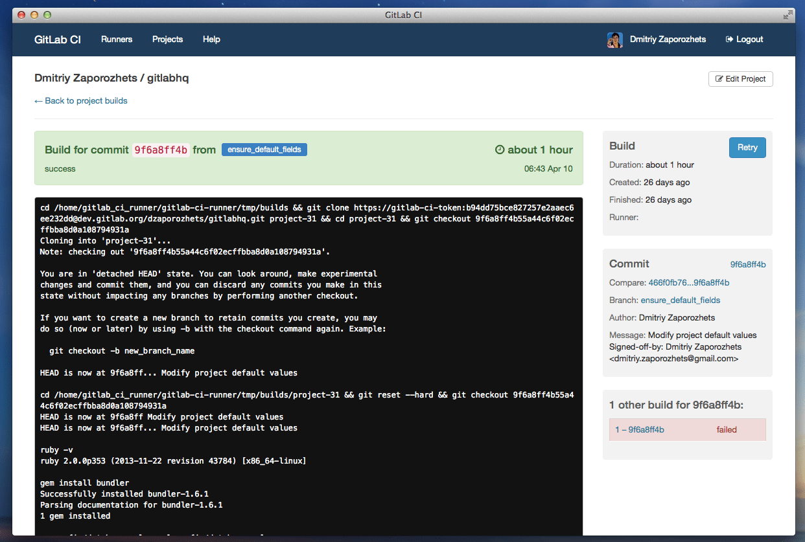Click the 06:43 Apr 10 timestamp
Screen dimensions: 805x542
pos(548,169)
